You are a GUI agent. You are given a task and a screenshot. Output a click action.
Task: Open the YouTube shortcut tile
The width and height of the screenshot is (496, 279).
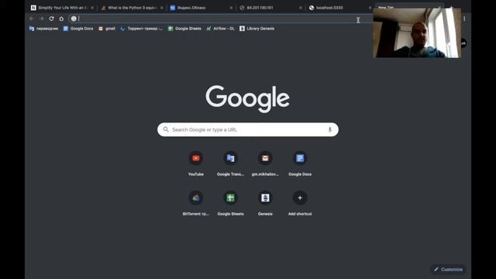(x=196, y=164)
